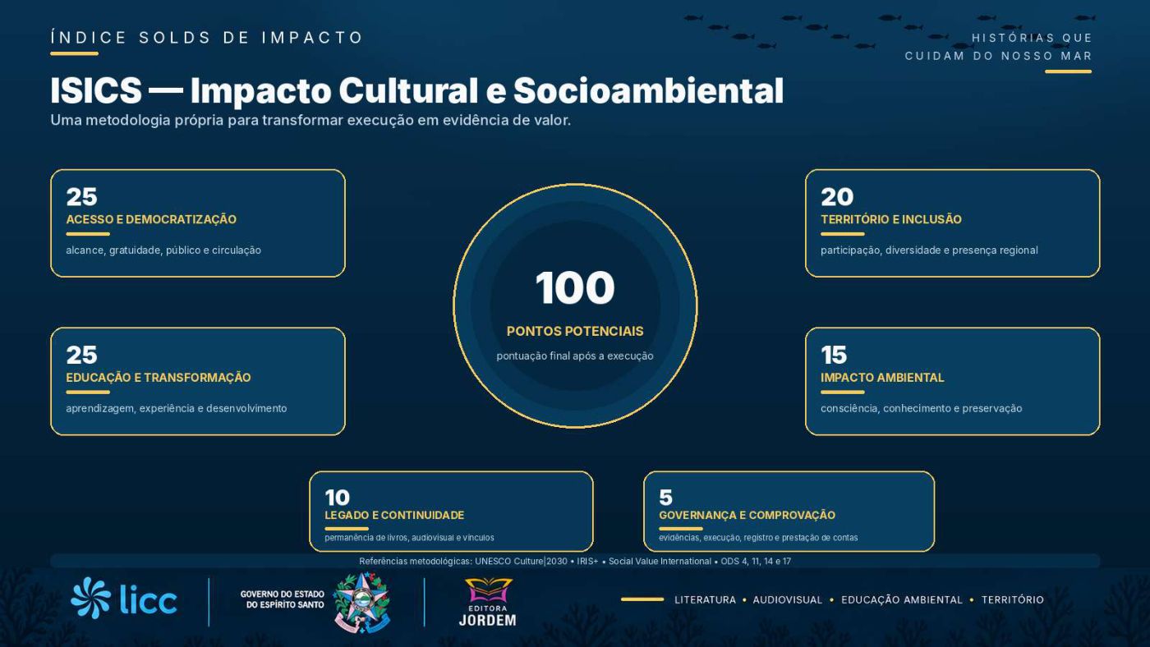Click the Audiovisual label in footer
The image size is (1150, 647).
[x=787, y=600]
